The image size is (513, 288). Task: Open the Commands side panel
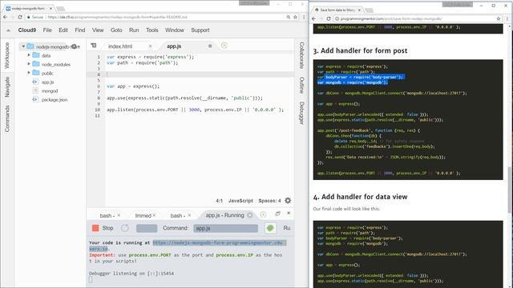[x=7, y=118]
